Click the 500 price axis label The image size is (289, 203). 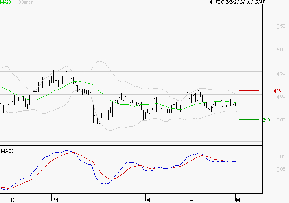pos(281,50)
